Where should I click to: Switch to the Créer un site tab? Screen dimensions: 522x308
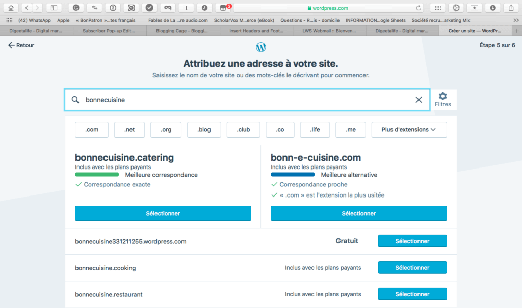tap(476, 31)
